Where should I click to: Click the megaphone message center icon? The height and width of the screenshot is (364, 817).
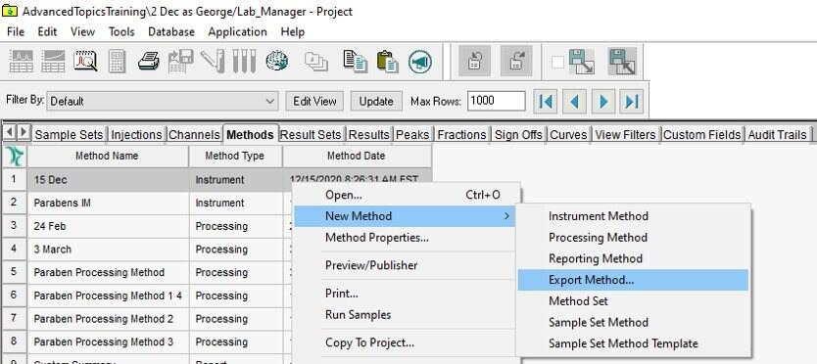(420, 61)
